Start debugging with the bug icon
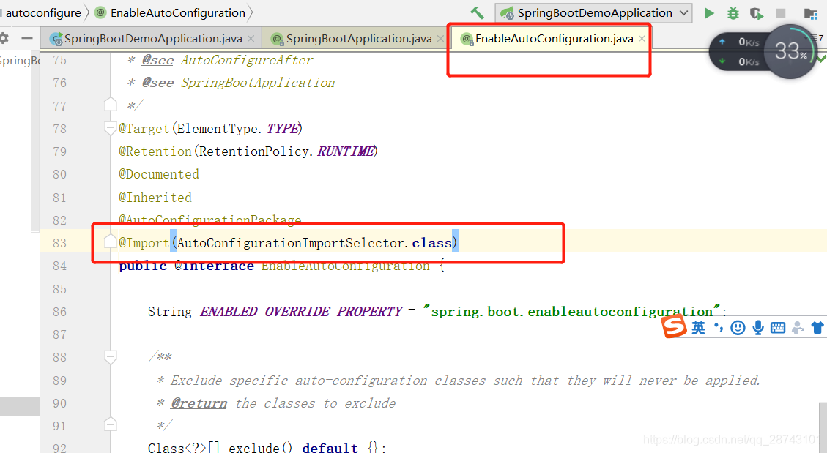The image size is (827, 453). 733,12
